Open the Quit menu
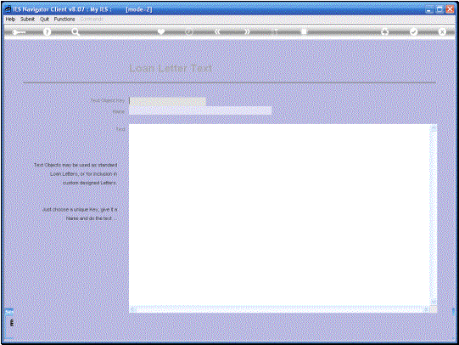The width and height of the screenshot is (459, 345). 44,19
